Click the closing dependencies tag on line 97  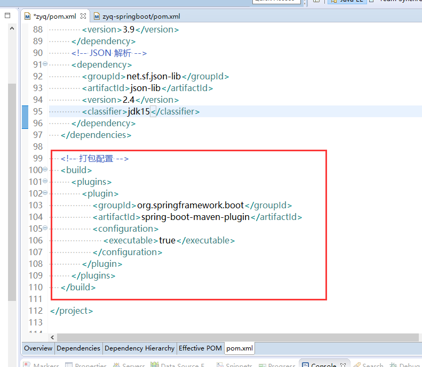pos(96,135)
